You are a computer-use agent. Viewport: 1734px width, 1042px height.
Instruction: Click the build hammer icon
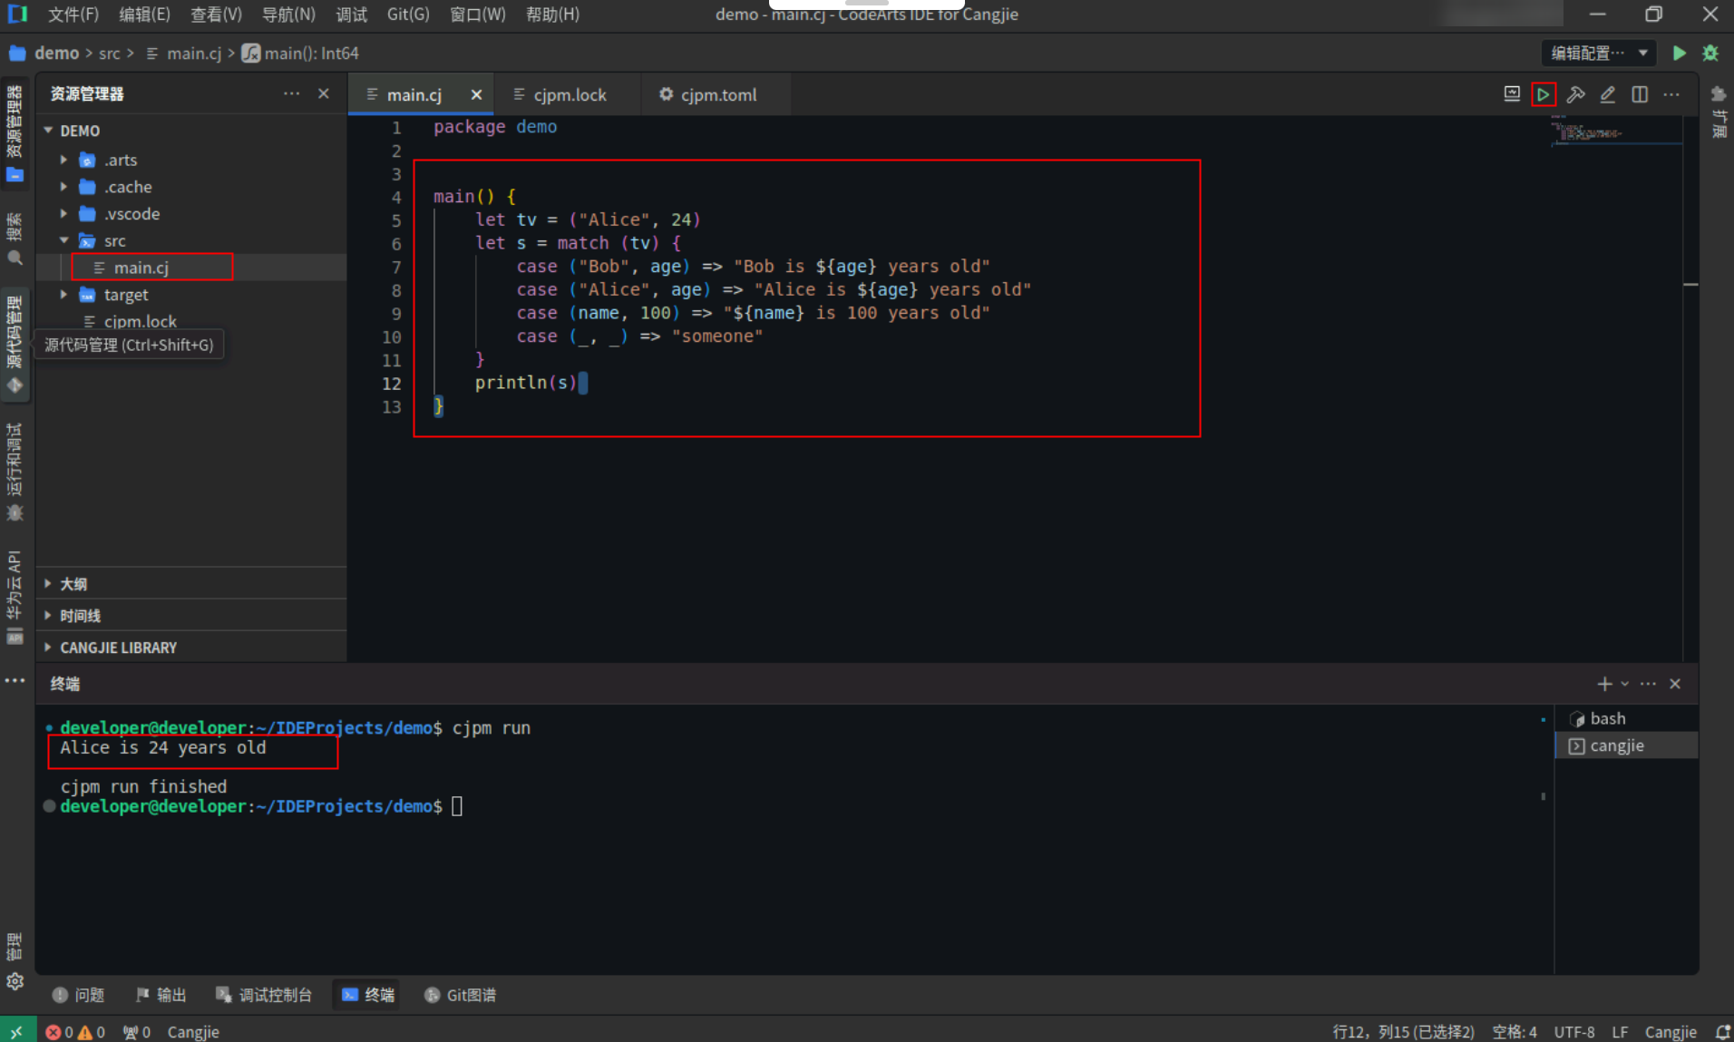tap(1576, 94)
